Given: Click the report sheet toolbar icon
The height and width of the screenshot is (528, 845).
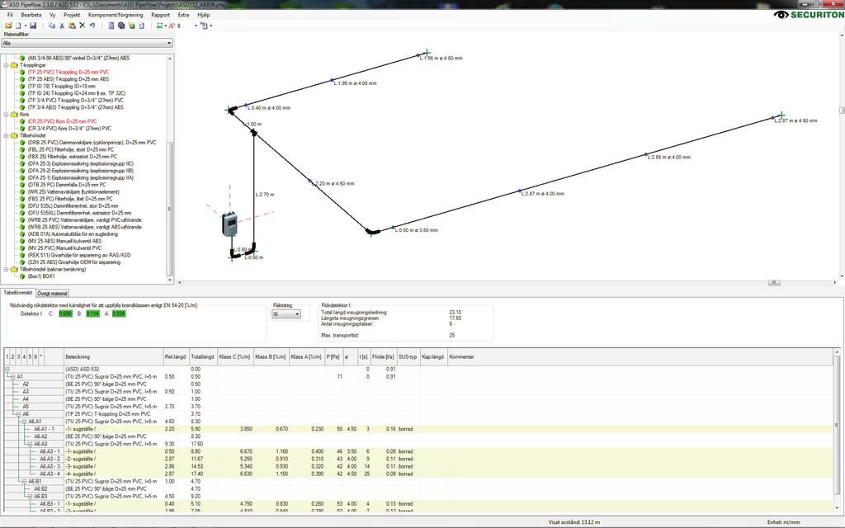Looking at the screenshot, I should (x=111, y=26).
